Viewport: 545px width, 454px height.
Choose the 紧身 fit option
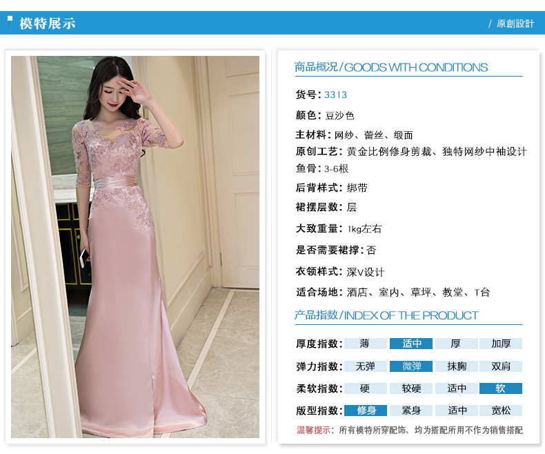[x=411, y=411]
